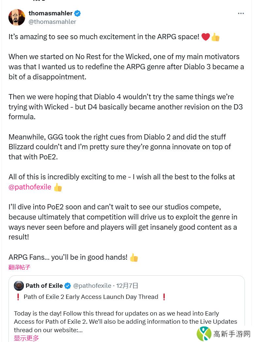The image size is (256, 342).
Task: Click the thumbs-up emoji next to pink @pathofexile
Action: click(x=58, y=187)
